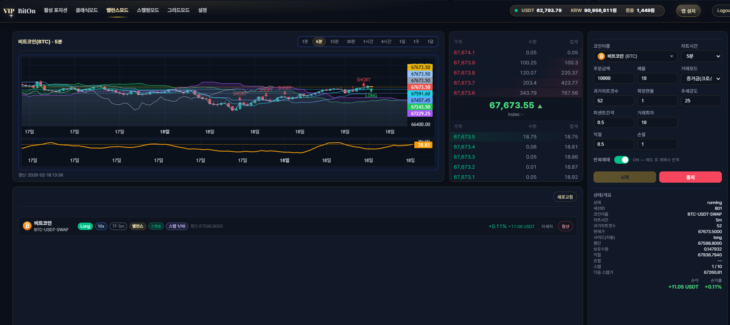Open the 비트코인 (BTC) coin dropdown
The width and height of the screenshot is (730, 325).
point(636,57)
